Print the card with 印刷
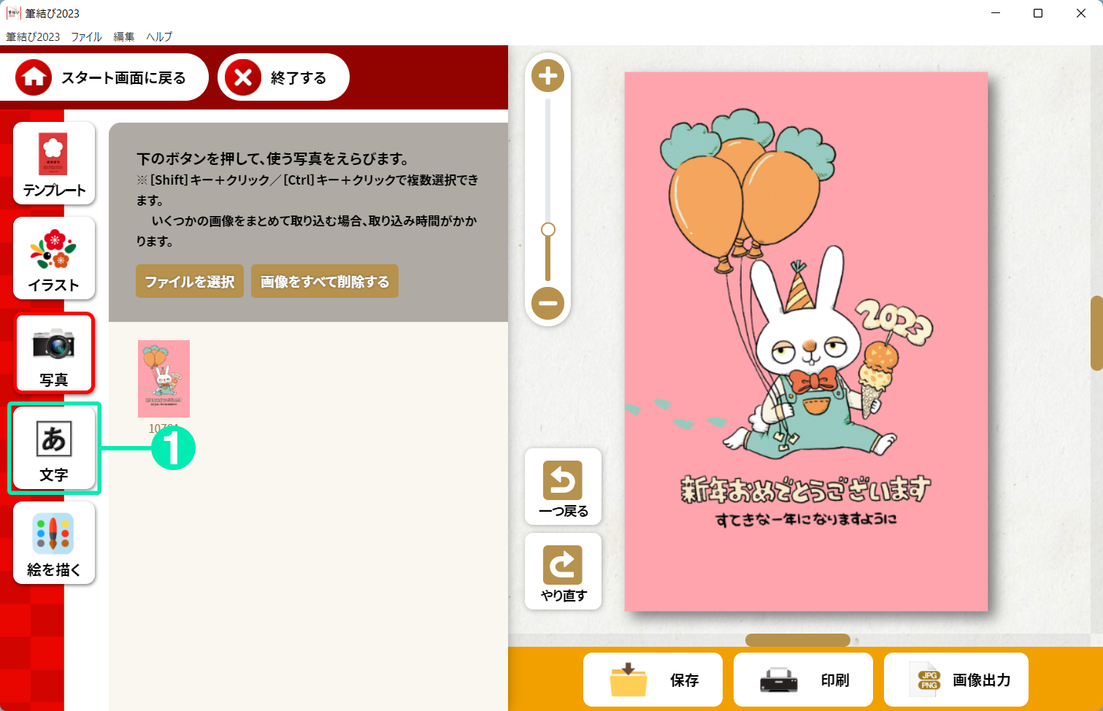 tap(803, 680)
